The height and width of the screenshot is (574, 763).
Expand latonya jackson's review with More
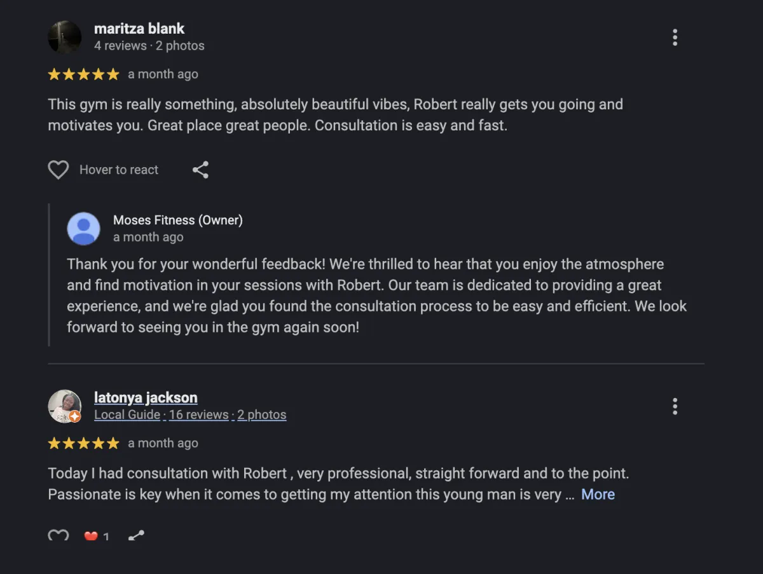point(598,495)
